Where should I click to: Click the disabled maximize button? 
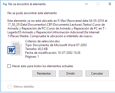(98, 4)
